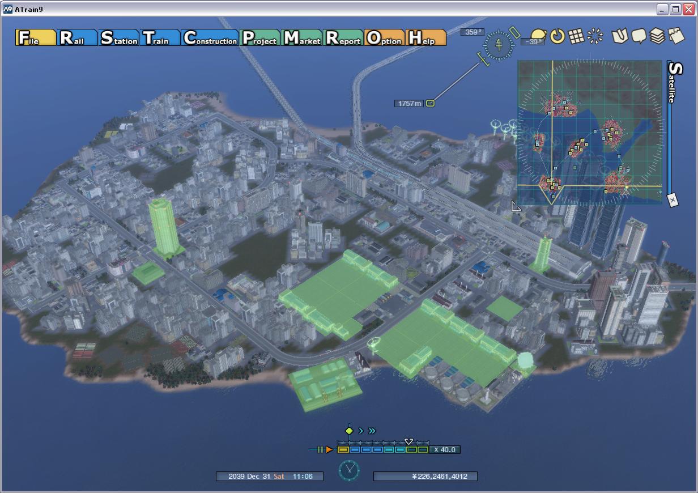698x493 pixels.
Task: Open the Construction menu
Action: [210, 37]
